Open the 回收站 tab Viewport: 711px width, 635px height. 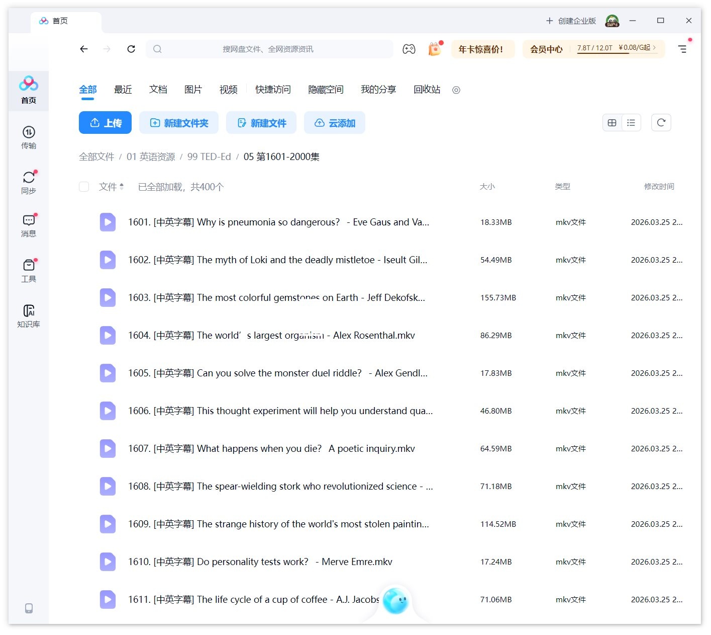(x=427, y=90)
